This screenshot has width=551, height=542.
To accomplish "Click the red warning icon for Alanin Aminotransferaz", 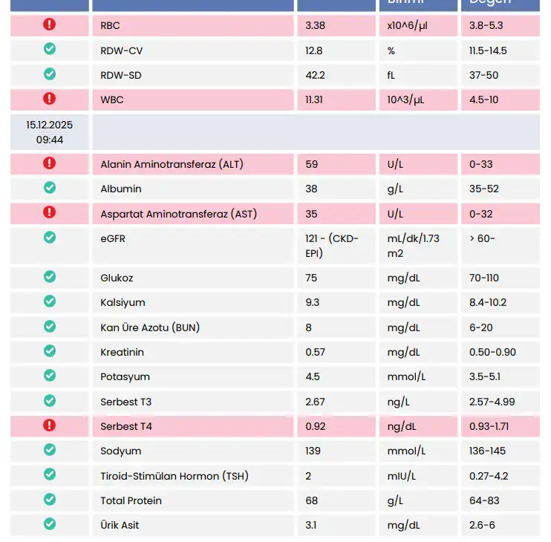I will click(50, 163).
